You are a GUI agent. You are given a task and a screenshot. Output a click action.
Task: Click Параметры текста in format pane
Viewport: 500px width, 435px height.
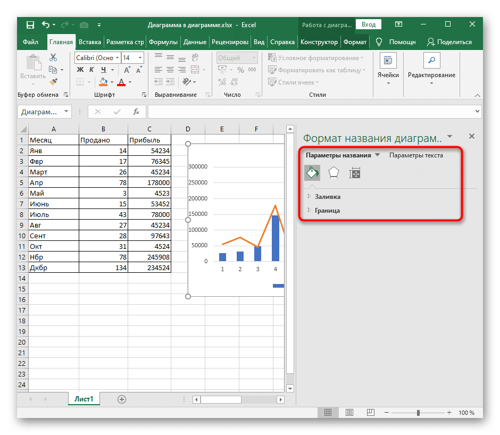(416, 155)
